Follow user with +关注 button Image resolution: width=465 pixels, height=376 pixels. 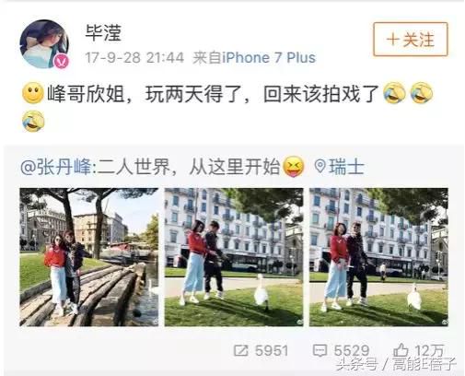[411, 40]
